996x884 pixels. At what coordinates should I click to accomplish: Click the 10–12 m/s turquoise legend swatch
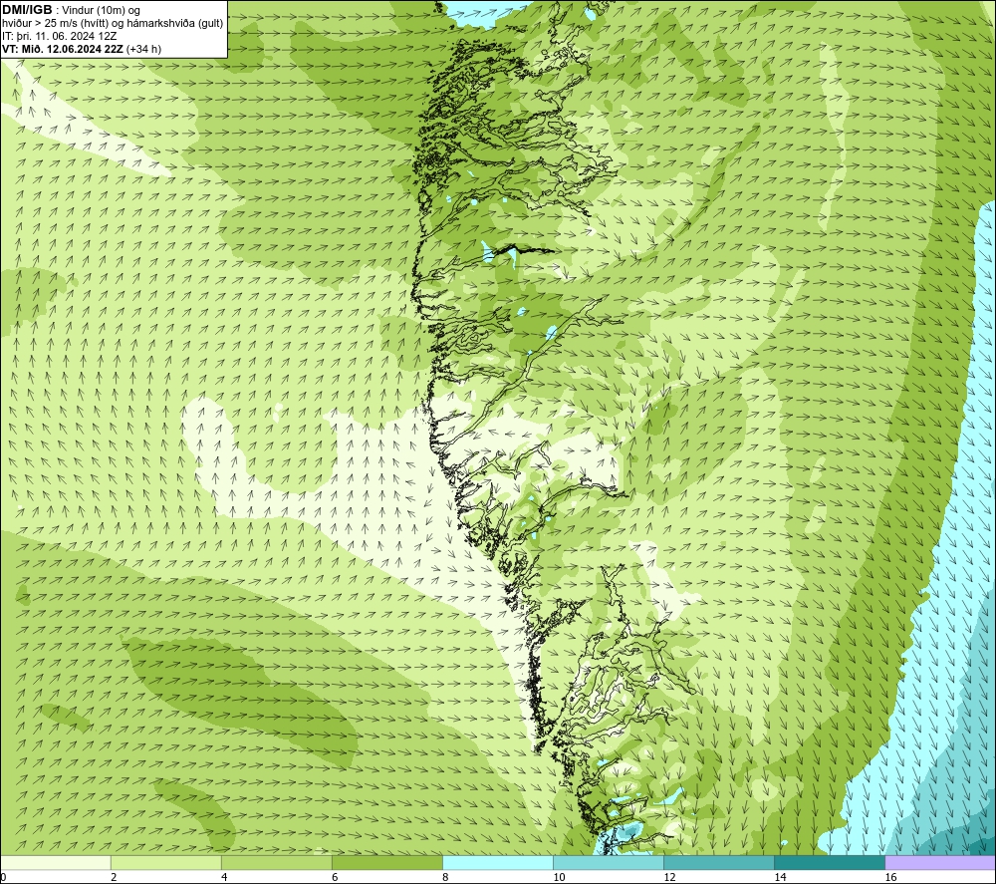[609, 862]
